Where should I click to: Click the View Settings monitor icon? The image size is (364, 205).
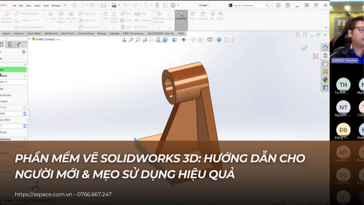[210, 40]
